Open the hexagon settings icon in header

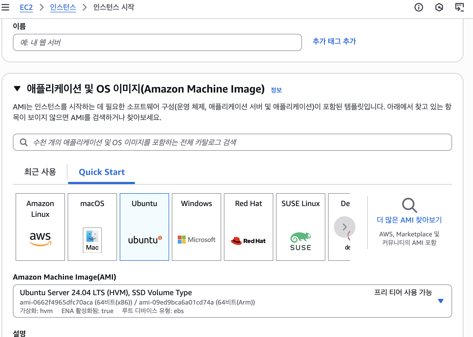pyautogui.click(x=439, y=7)
